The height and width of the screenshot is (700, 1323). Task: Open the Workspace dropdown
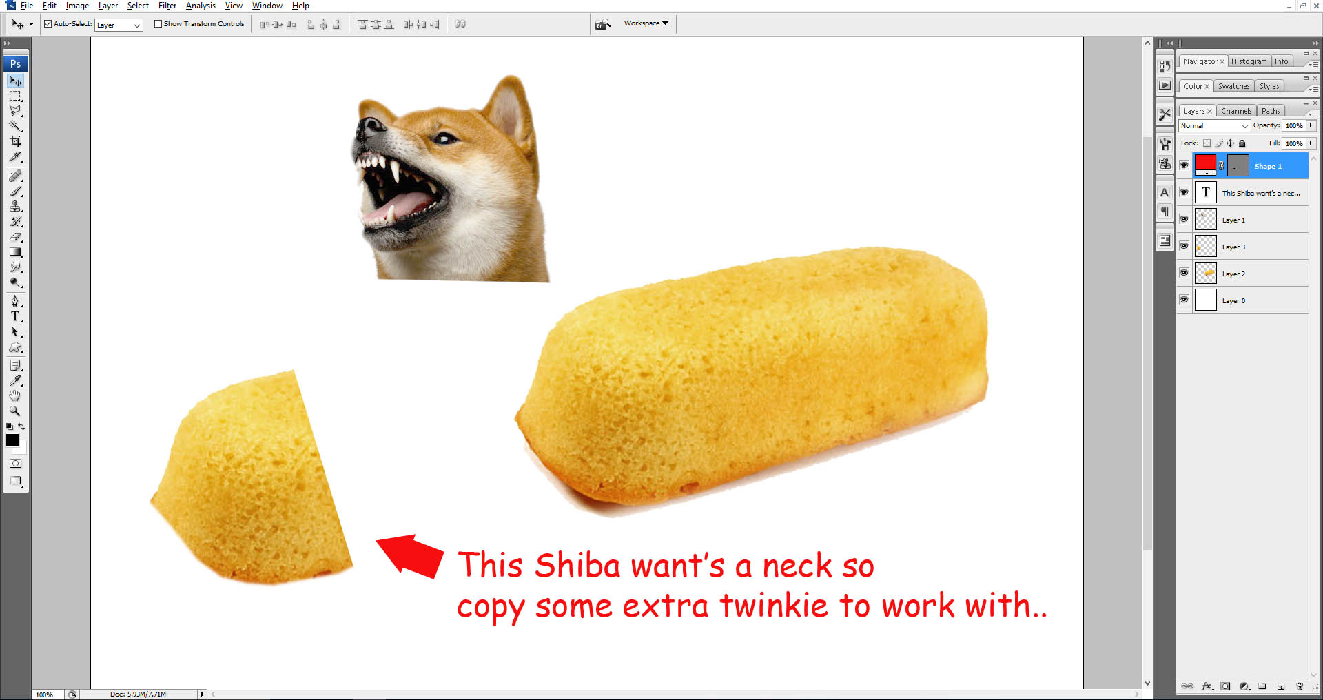click(646, 23)
